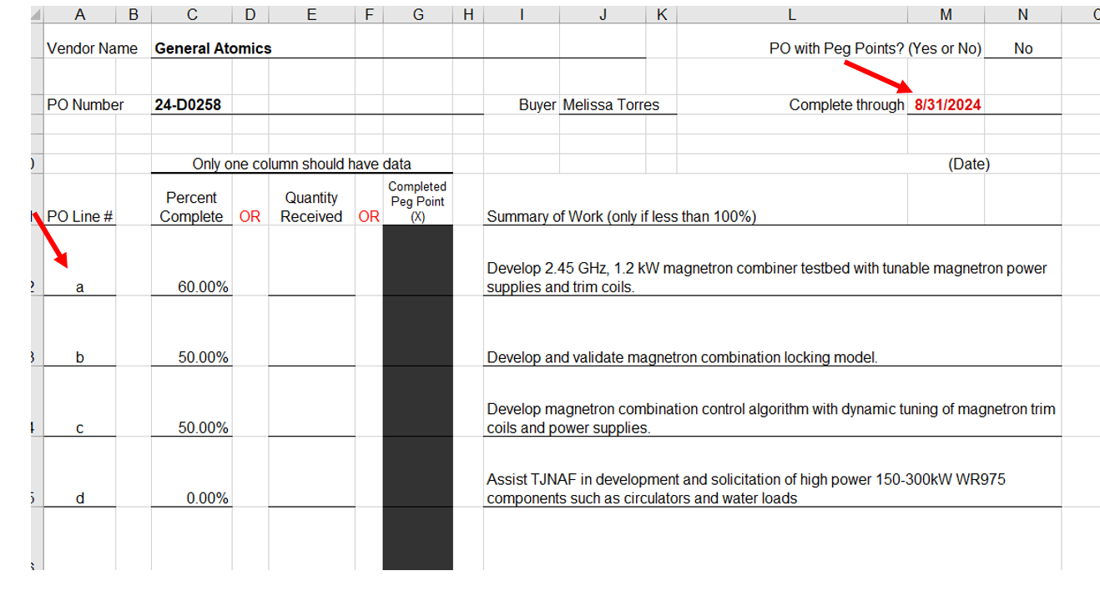
Task: Click "Only one column should have data" note
Action: [x=301, y=164]
